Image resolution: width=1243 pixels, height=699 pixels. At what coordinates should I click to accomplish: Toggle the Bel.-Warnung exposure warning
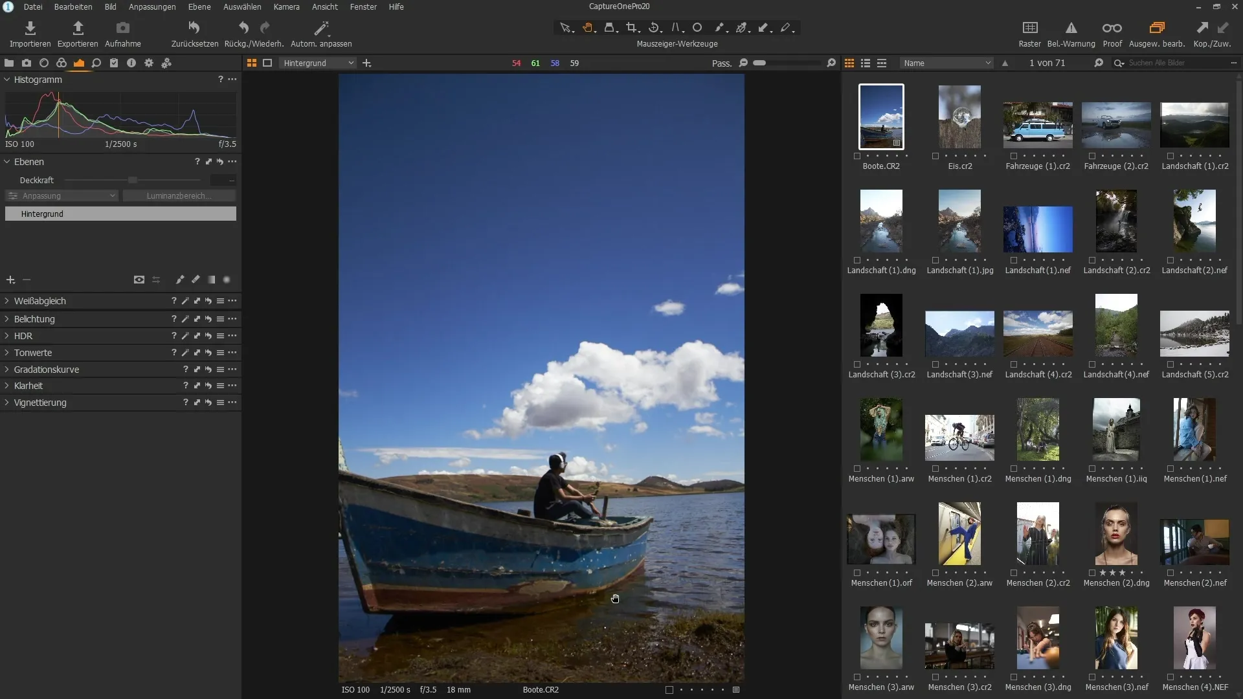point(1071,28)
